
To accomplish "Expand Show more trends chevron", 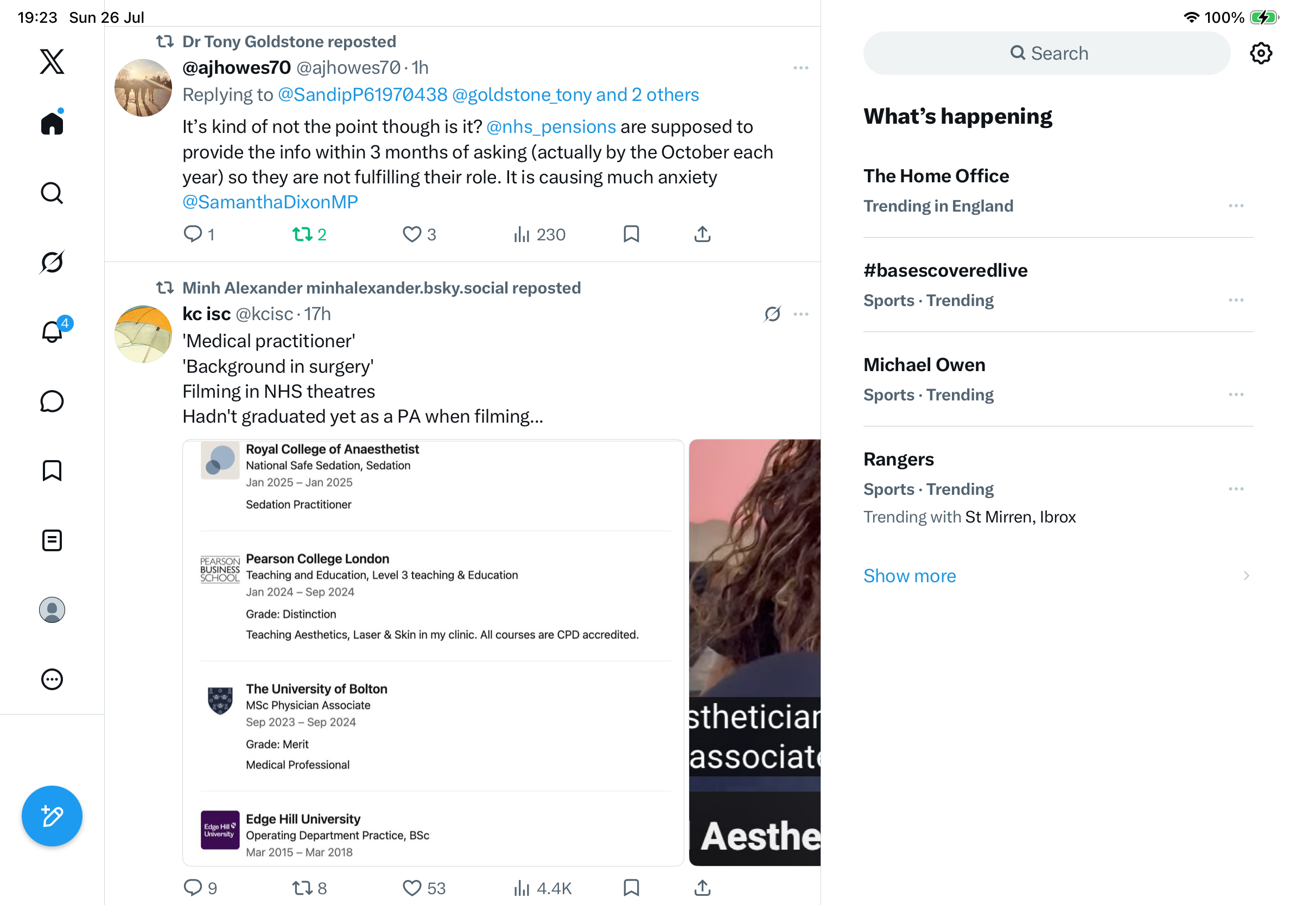I will pos(1246,576).
